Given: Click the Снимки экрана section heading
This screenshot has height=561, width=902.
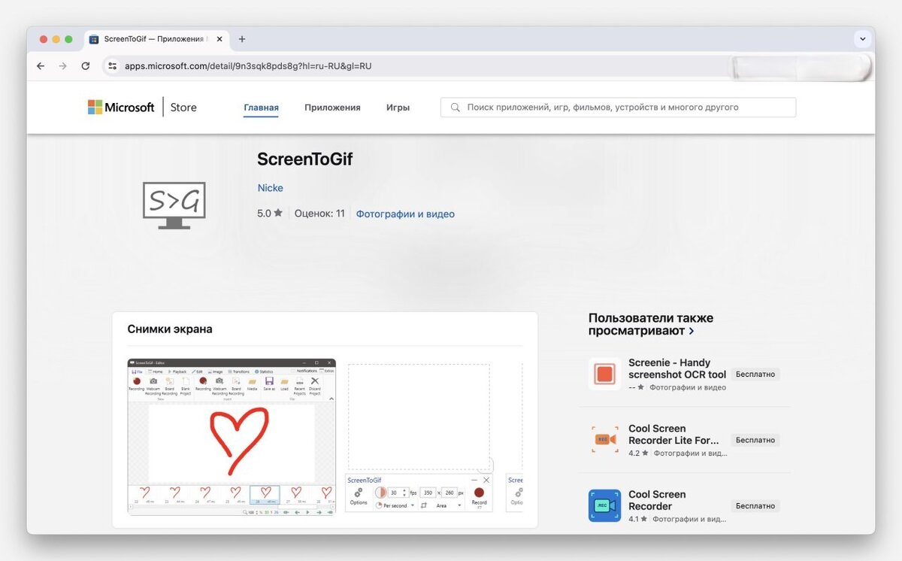Looking at the screenshot, I should (170, 329).
